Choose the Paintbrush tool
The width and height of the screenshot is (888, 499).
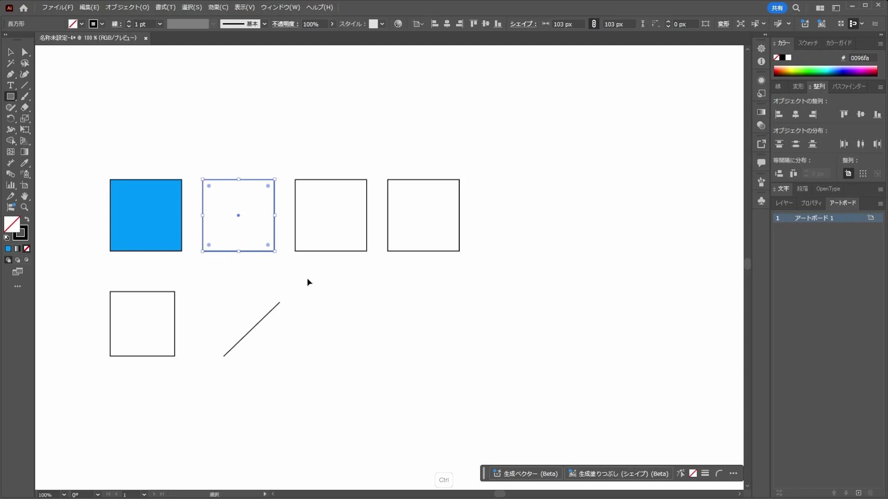(x=25, y=97)
